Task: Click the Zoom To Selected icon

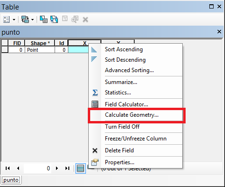Action: click(x=75, y=19)
